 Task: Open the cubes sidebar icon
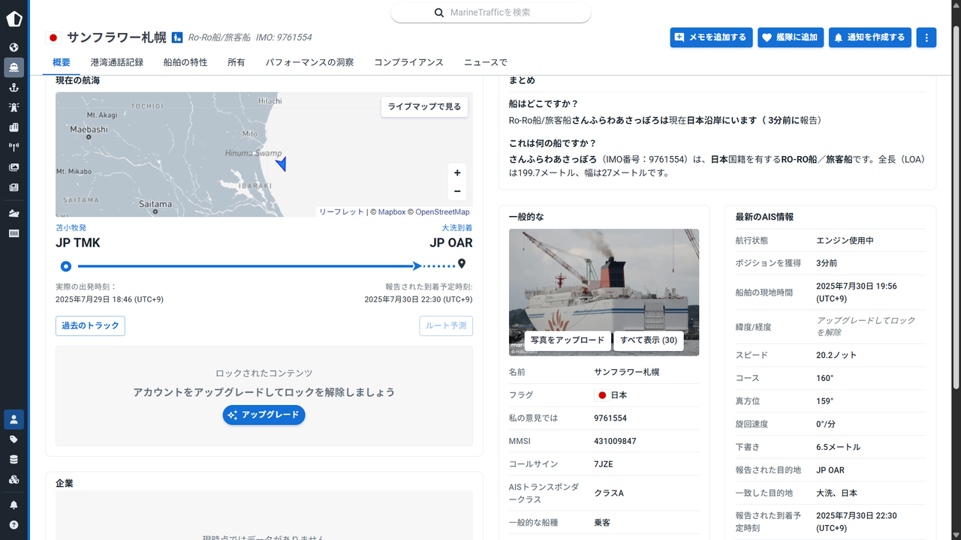coord(14,479)
